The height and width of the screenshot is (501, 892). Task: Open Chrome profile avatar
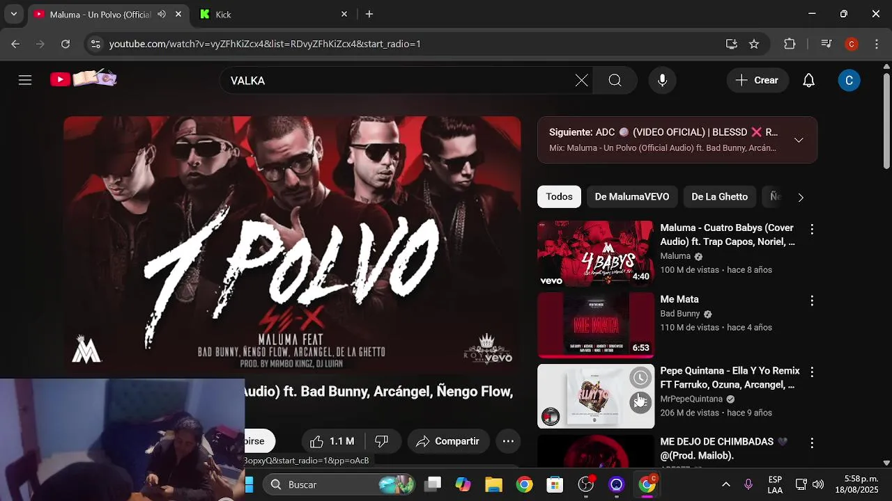click(852, 44)
